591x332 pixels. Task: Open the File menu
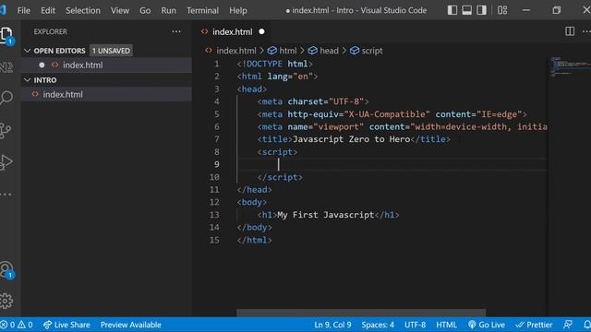click(x=23, y=10)
